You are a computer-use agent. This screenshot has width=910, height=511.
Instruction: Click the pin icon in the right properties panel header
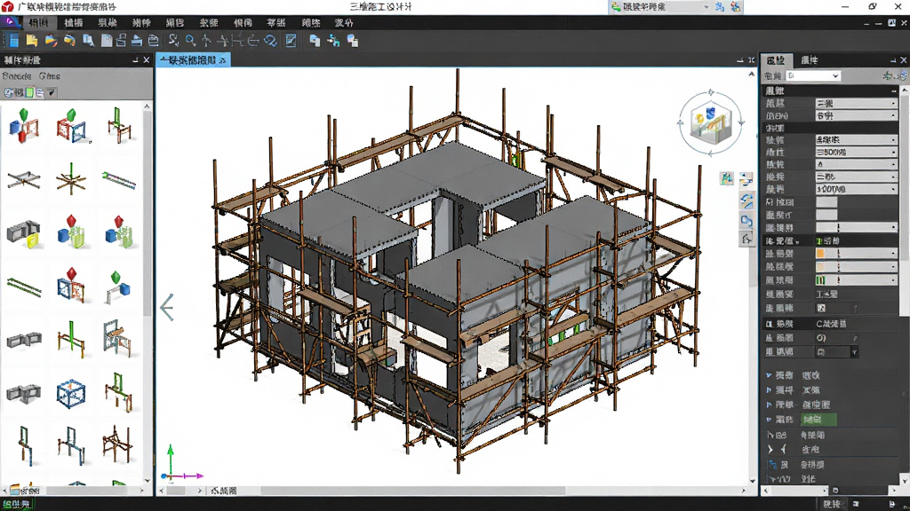tap(893, 59)
